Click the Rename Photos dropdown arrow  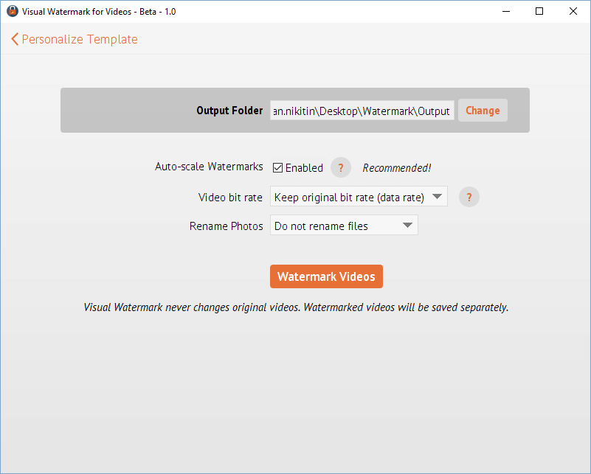[407, 226]
